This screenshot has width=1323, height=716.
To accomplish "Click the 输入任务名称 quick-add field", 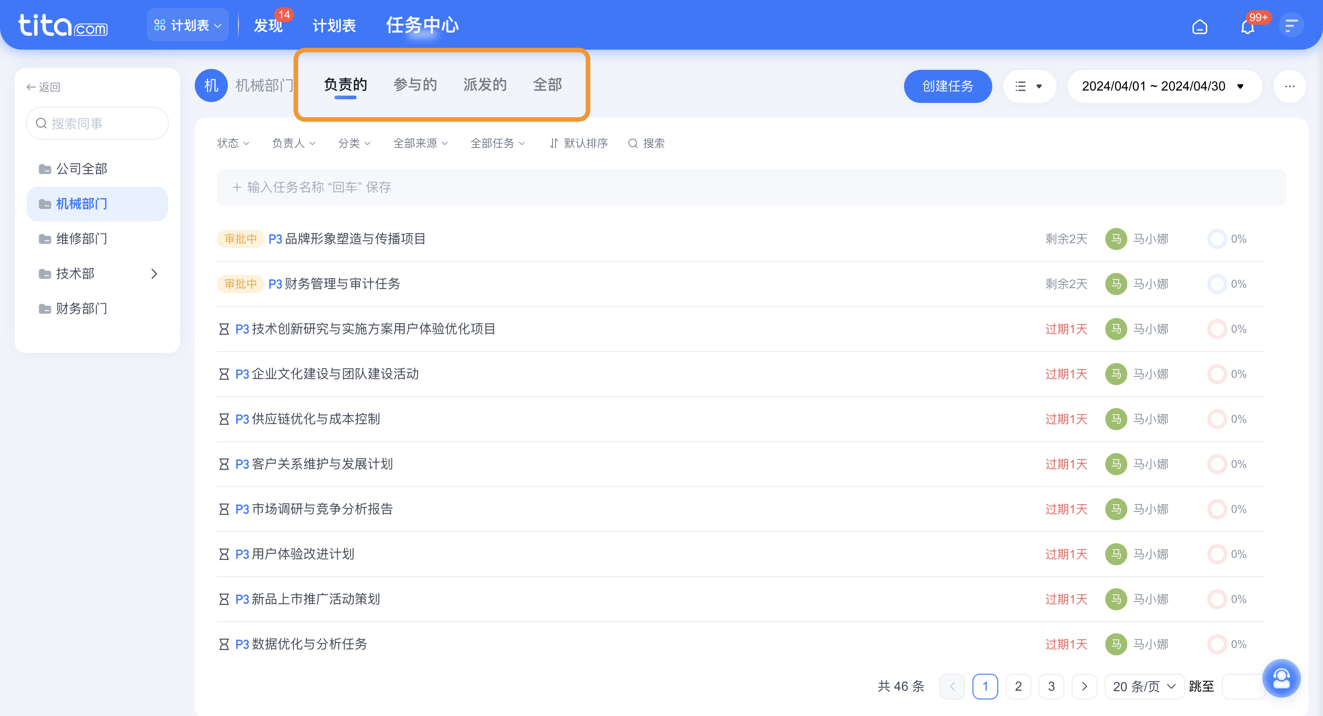I will click(x=751, y=188).
